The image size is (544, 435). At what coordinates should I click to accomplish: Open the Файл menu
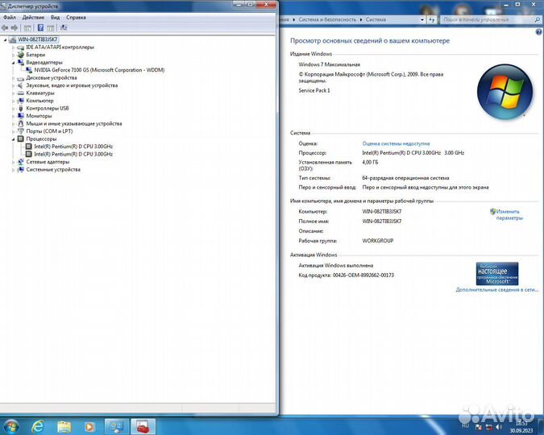(x=10, y=18)
